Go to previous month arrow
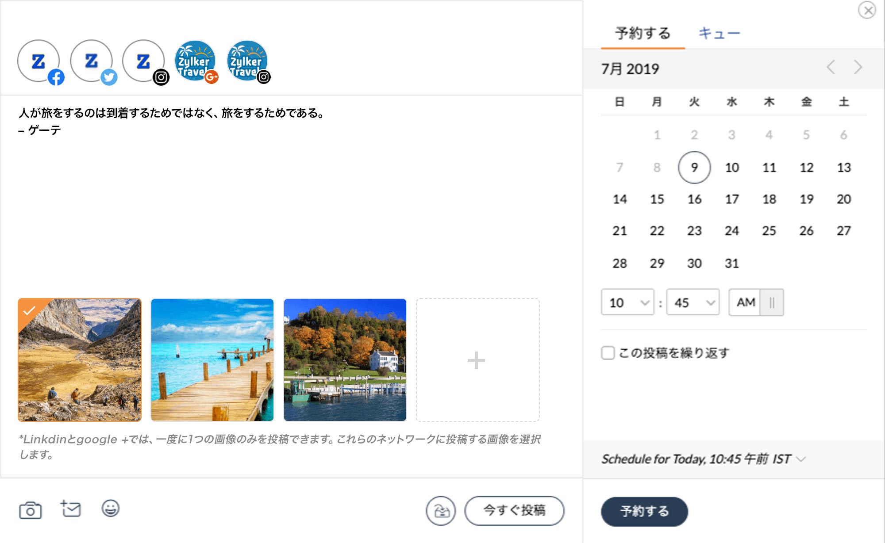Viewport: 885px width, 543px height. tap(831, 68)
